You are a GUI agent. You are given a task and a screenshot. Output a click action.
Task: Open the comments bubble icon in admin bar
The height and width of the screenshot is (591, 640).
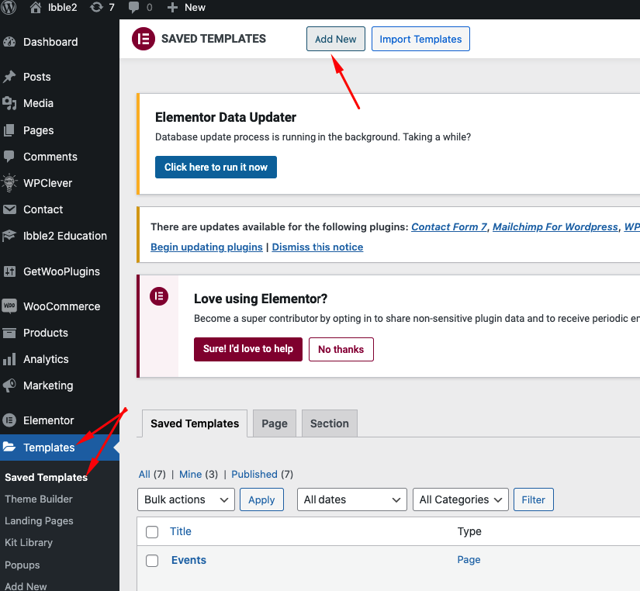pos(133,7)
